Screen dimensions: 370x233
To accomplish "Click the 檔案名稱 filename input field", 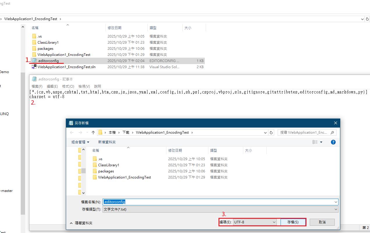I will click(219, 202).
